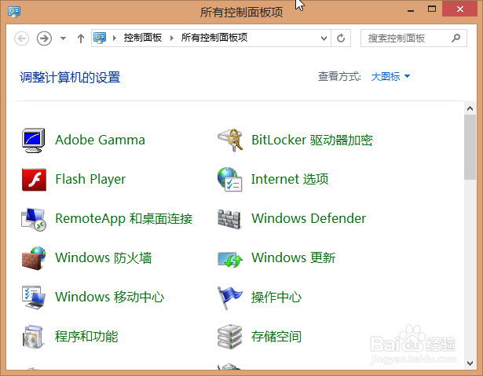Viewport: 483px width, 376px height.
Task: Click the search magnifier icon
Action: pyautogui.click(x=456, y=38)
